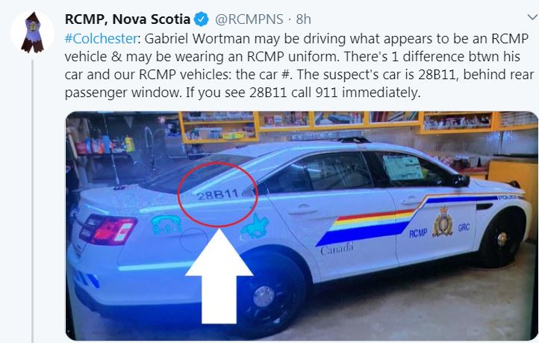Click the 8h tweet timestamp
Viewport: 539px width, 343px height.
(x=303, y=19)
